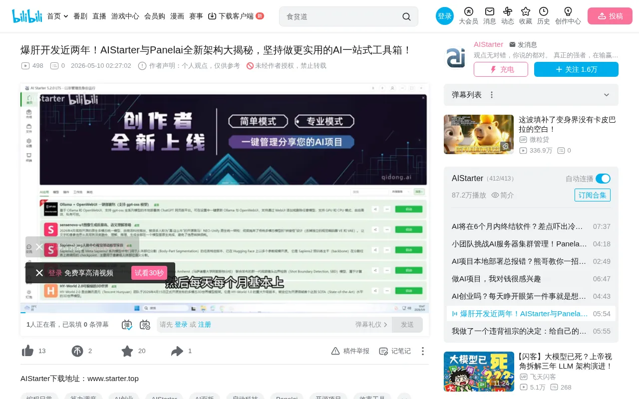Seek on the video progress bar

point(225,313)
